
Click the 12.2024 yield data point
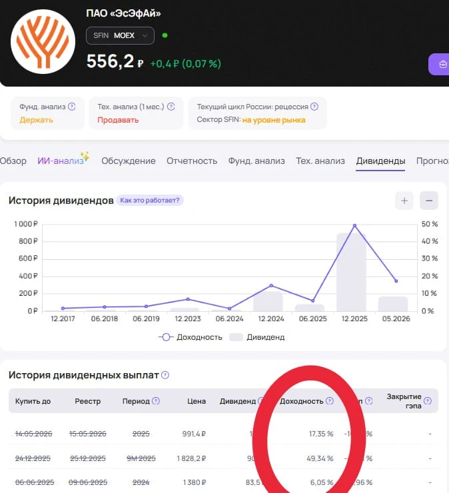coord(271,286)
